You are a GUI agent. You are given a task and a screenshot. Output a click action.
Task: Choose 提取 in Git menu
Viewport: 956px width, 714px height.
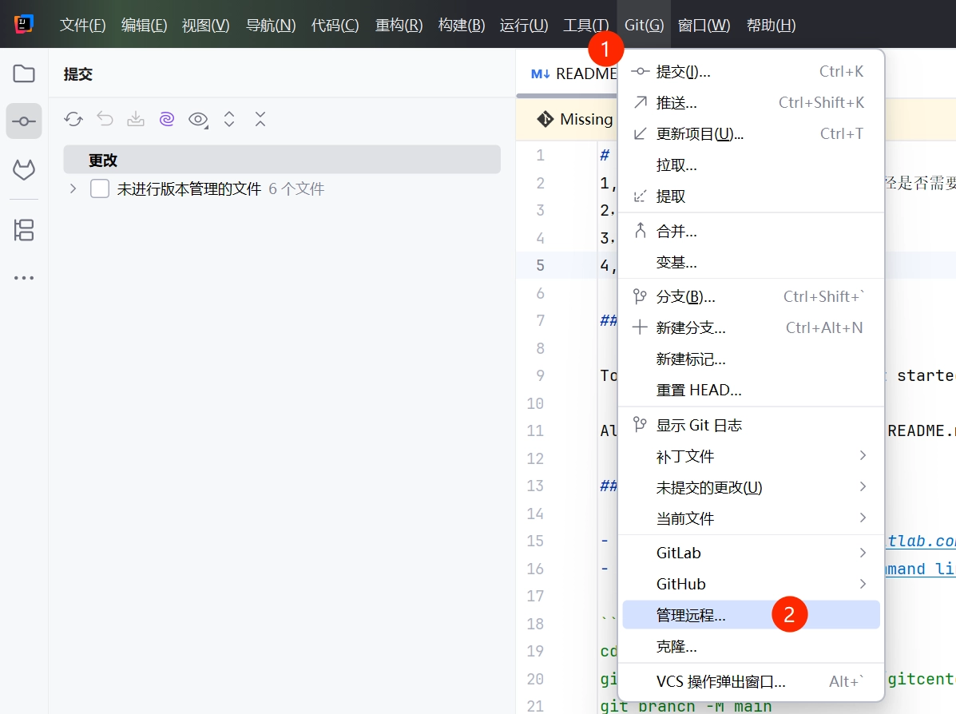(x=751, y=196)
